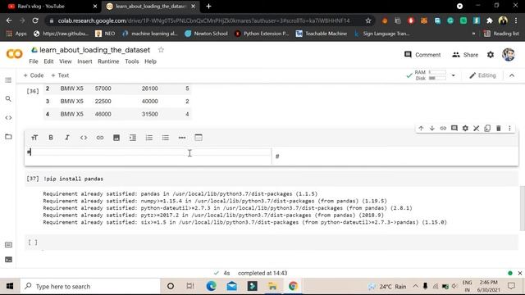This screenshot has width=525, height=295.
Task: Open the table of contents sidebar icon
Action: point(8,80)
